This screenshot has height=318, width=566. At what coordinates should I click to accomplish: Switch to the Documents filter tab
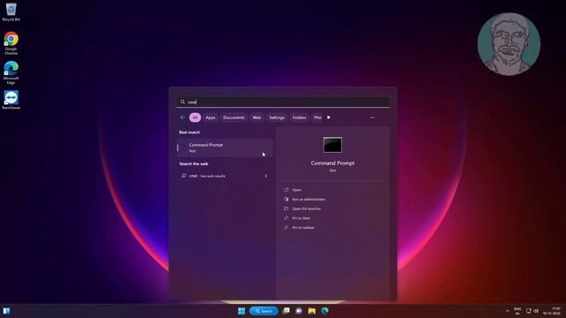click(233, 117)
